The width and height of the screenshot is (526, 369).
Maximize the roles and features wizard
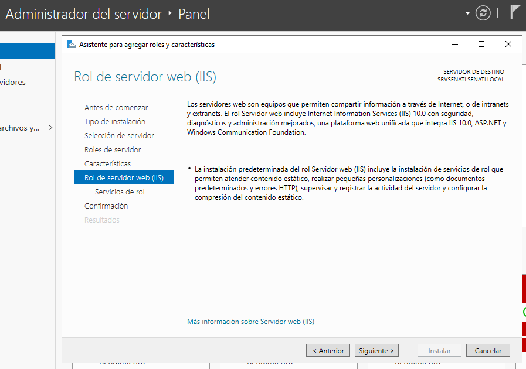(x=481, y=45)
